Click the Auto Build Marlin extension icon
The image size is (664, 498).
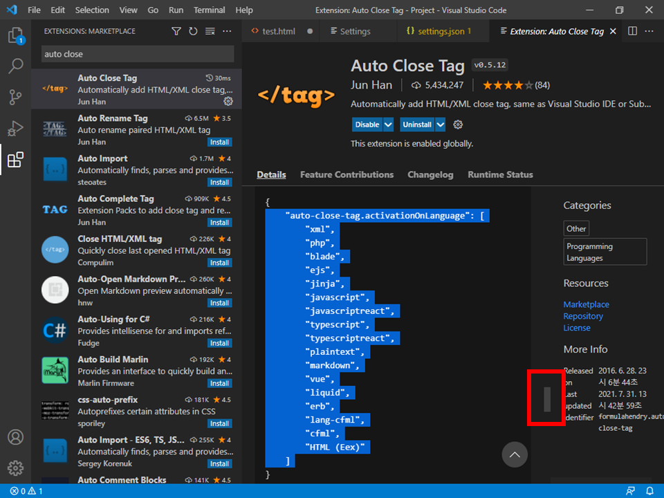[55, 370]
